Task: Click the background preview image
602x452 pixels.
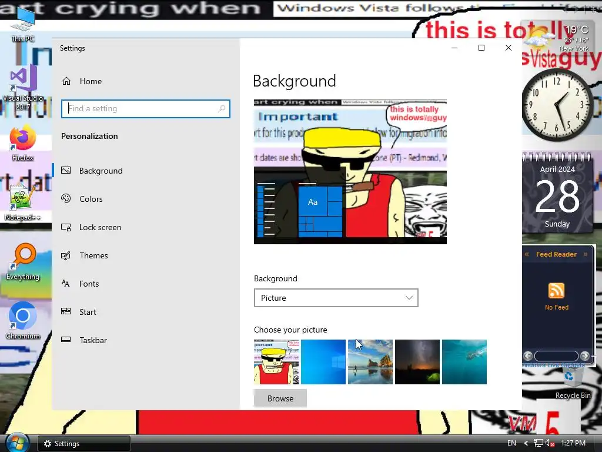Action: point(350,171)
